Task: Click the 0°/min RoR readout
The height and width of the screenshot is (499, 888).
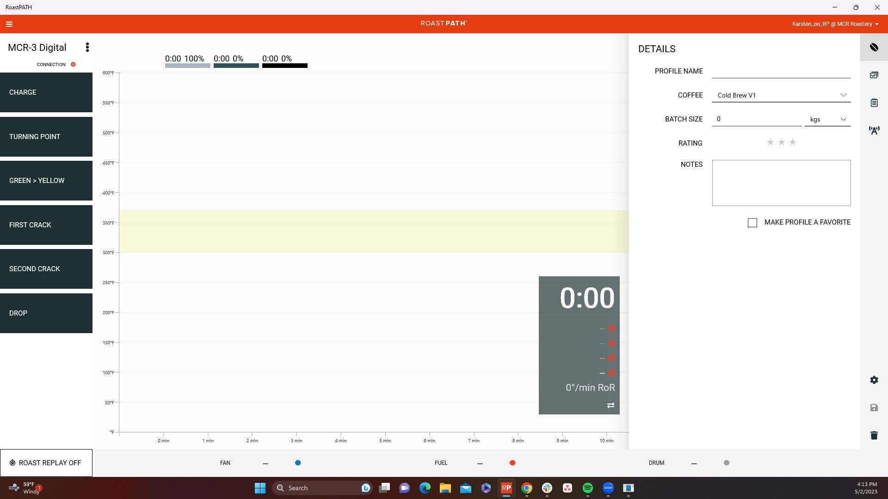Action: pyautogui.click(x=591, y=388)
